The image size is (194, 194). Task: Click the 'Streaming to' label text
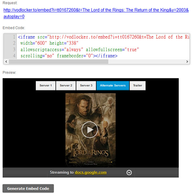[x=61, y=172]
